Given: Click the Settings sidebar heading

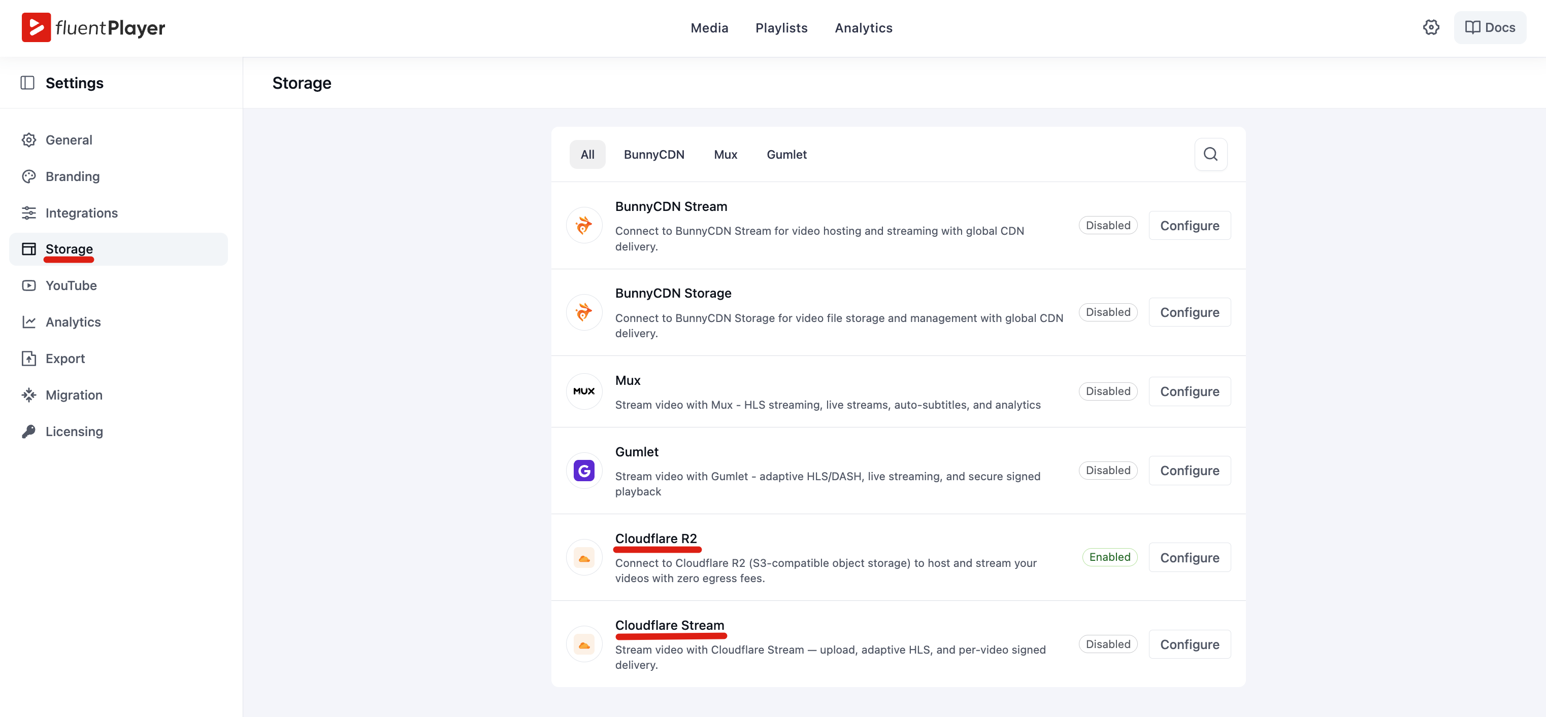Looking at the screenshot, I should click(x=75, y=83).
